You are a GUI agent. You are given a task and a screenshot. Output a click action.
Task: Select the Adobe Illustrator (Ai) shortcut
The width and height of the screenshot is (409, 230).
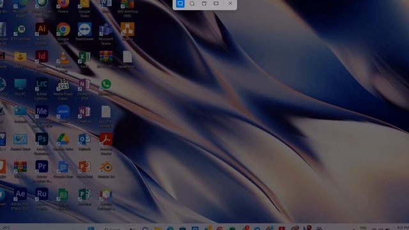42,34
